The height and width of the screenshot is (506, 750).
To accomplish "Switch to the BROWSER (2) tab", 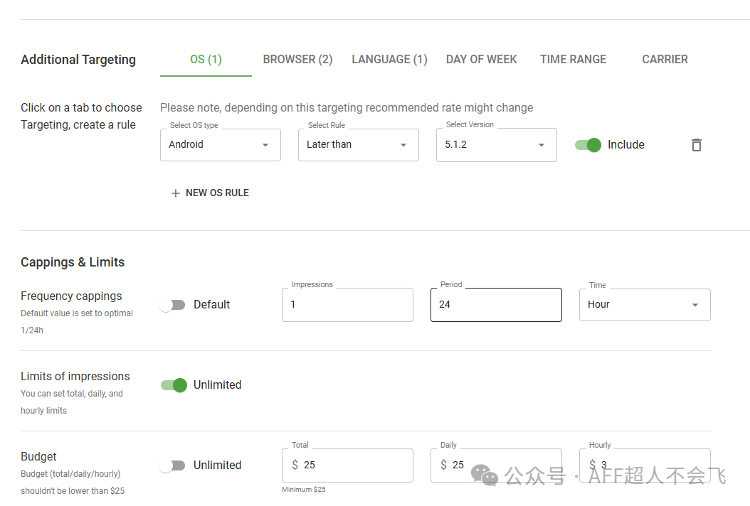I will [297, 60].
